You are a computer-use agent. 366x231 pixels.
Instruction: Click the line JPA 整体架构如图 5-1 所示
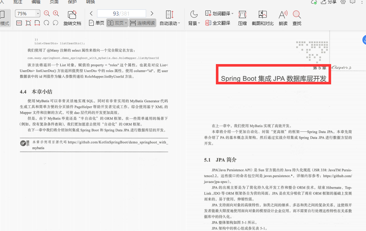tap(234, 222)
